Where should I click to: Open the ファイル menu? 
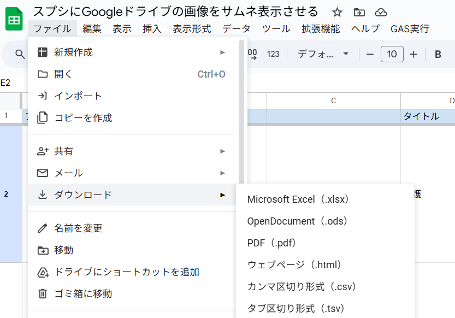(x=52, y=29)
